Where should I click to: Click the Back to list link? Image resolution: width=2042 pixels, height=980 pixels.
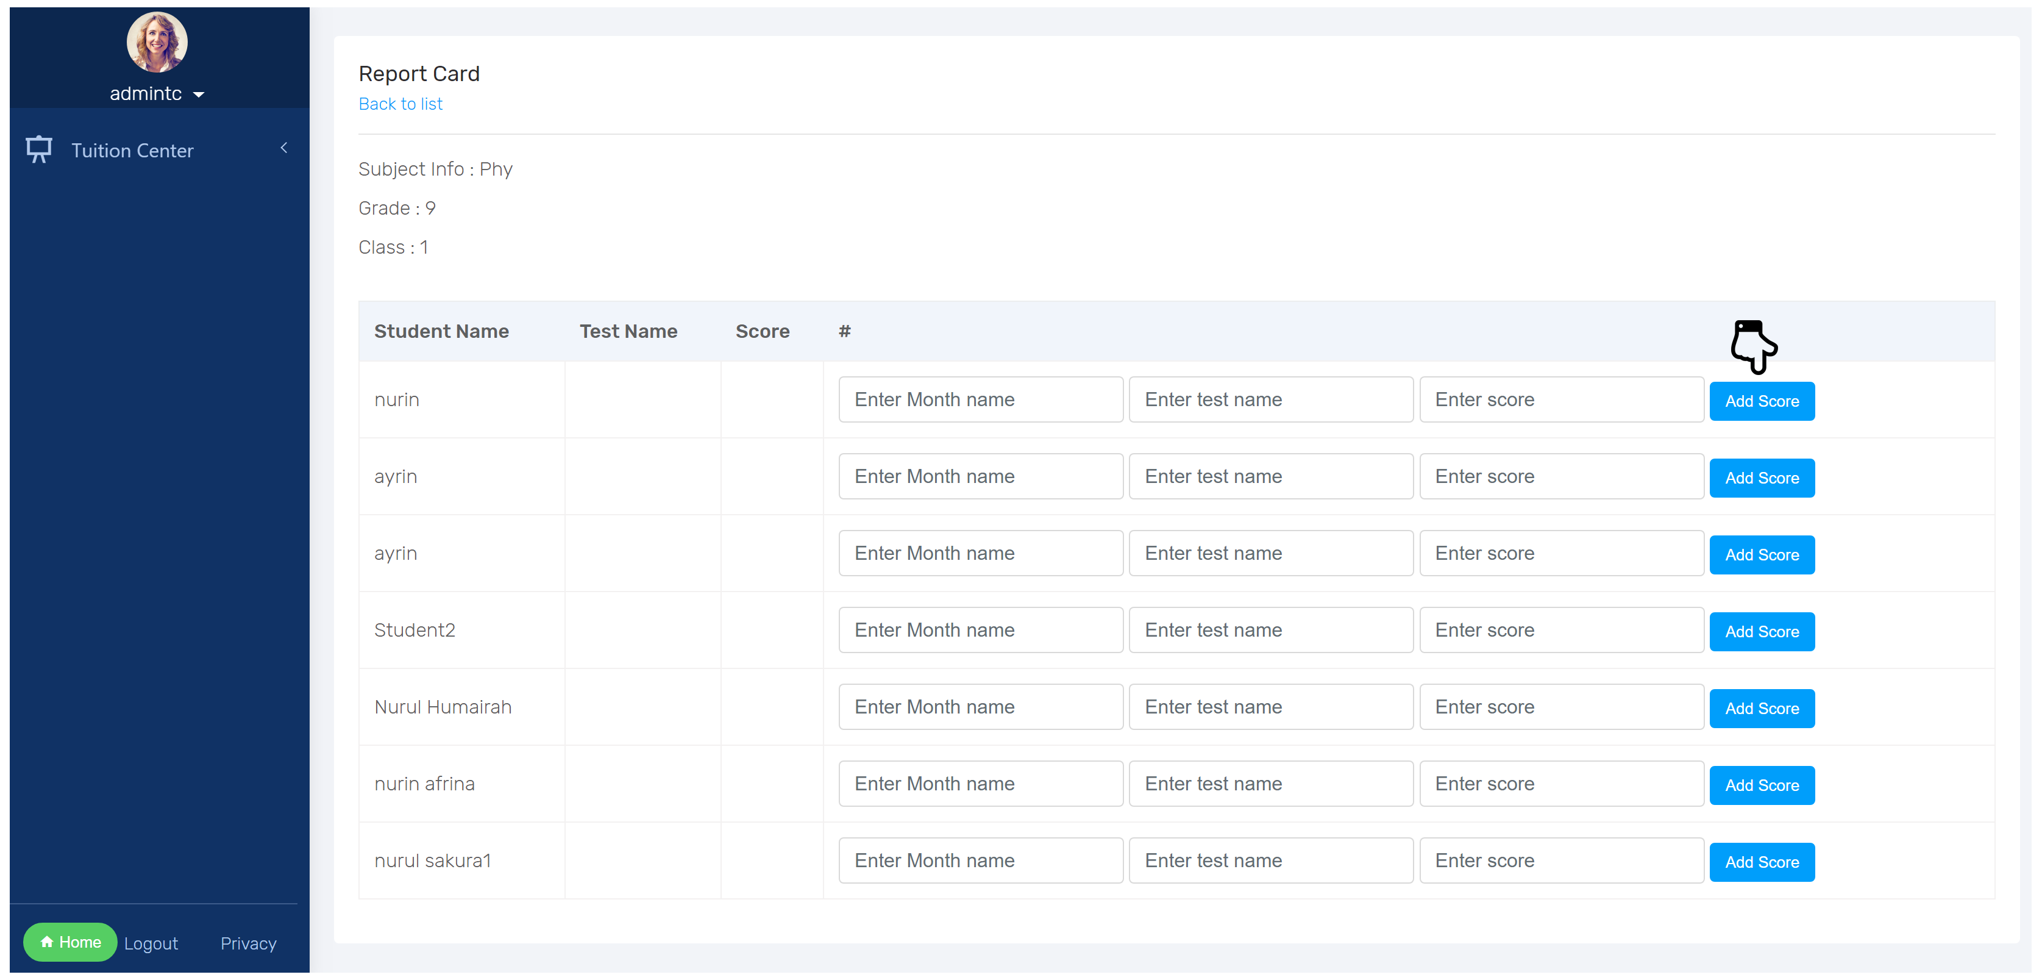pyautogui.click(x=400, y=104)
